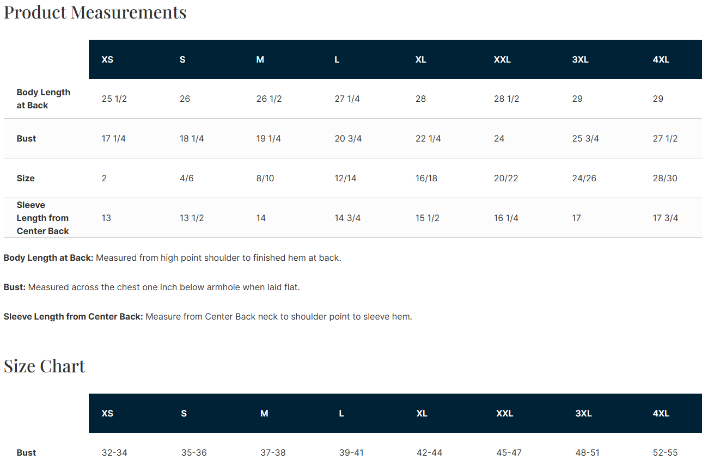The height and width of the screenshot is (472, 702).
Task: Click the 16 1/4 sleeve length cell
Action: [x=506, y=218]
